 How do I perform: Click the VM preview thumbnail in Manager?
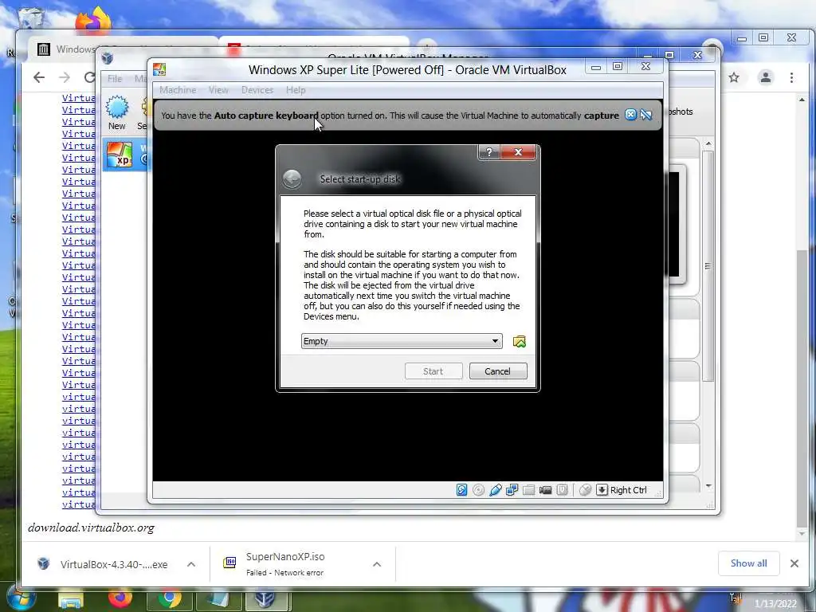coord(677,224)
